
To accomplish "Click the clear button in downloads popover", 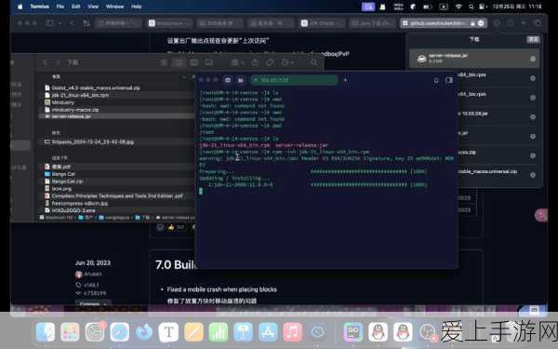I will coord(533,39).
